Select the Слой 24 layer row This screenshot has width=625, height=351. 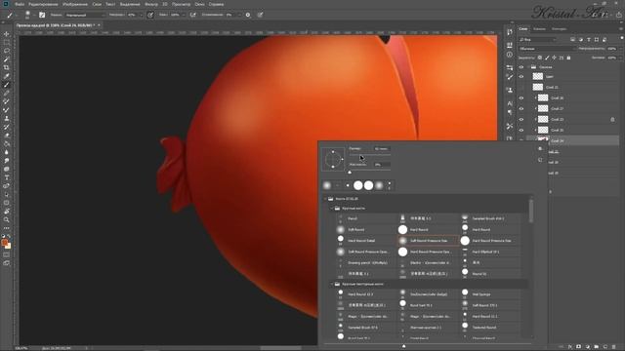click(x=572, y=140)
